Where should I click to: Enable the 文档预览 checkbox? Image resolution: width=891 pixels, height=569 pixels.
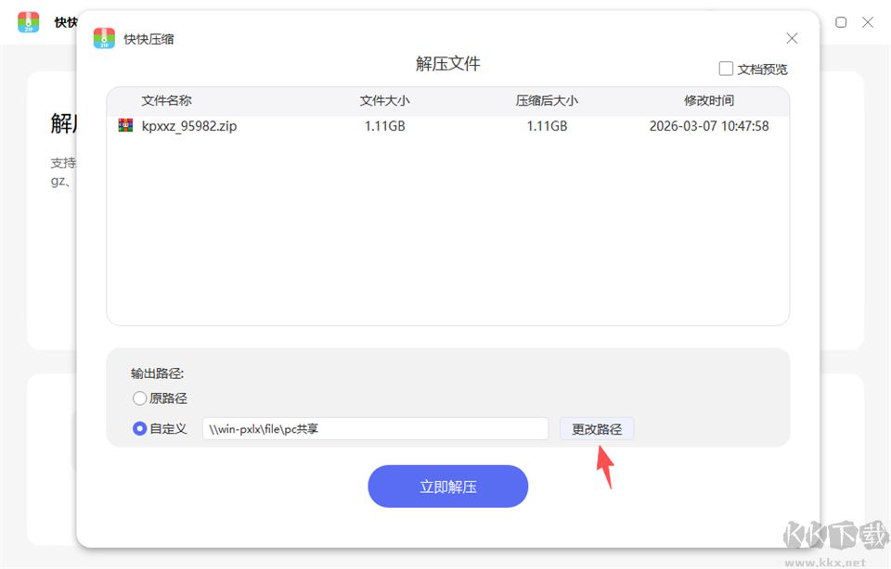pos(725,68)
